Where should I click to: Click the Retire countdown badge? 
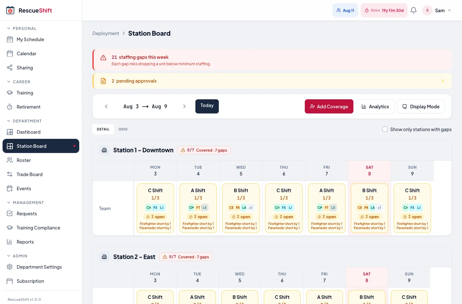tap(384, 10)
